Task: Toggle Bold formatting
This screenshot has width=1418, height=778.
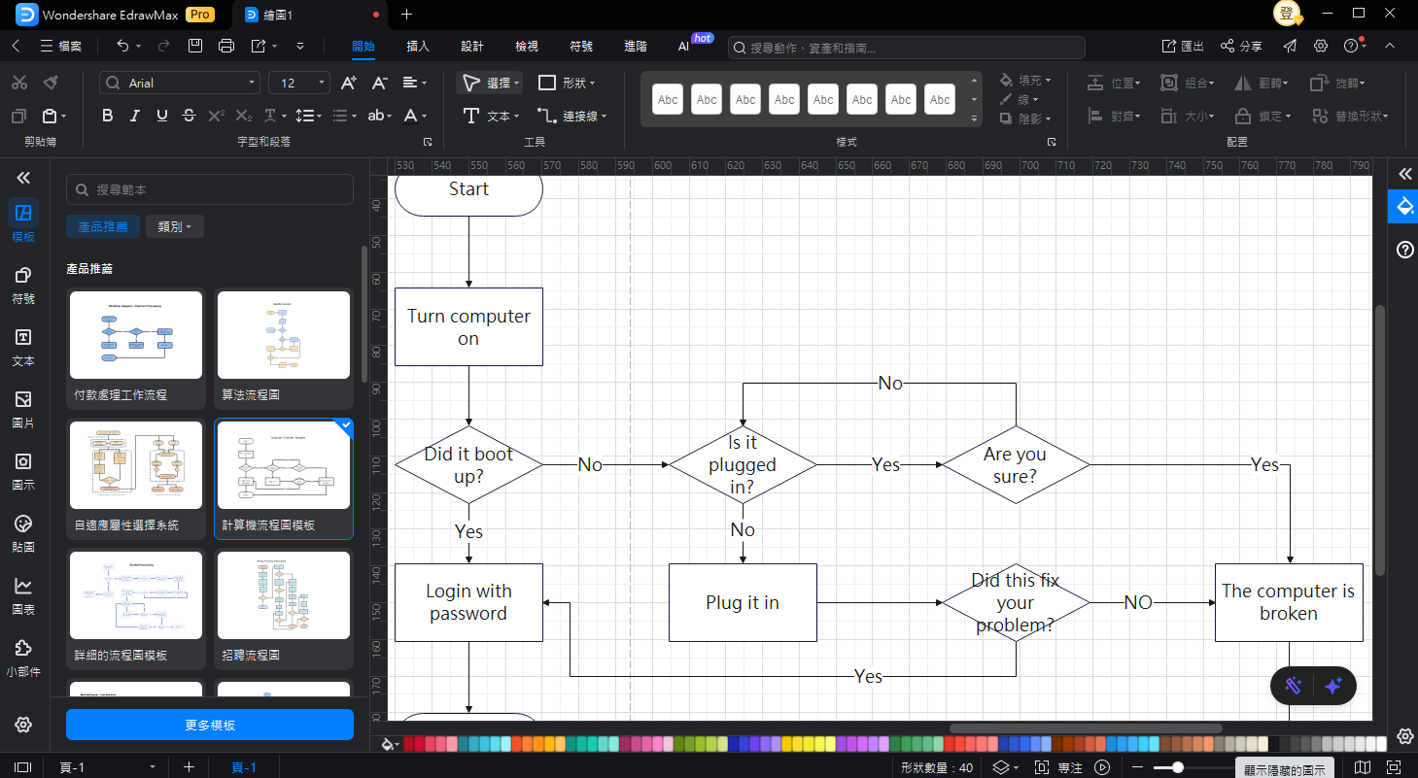Action: click(x=108, y=116)
